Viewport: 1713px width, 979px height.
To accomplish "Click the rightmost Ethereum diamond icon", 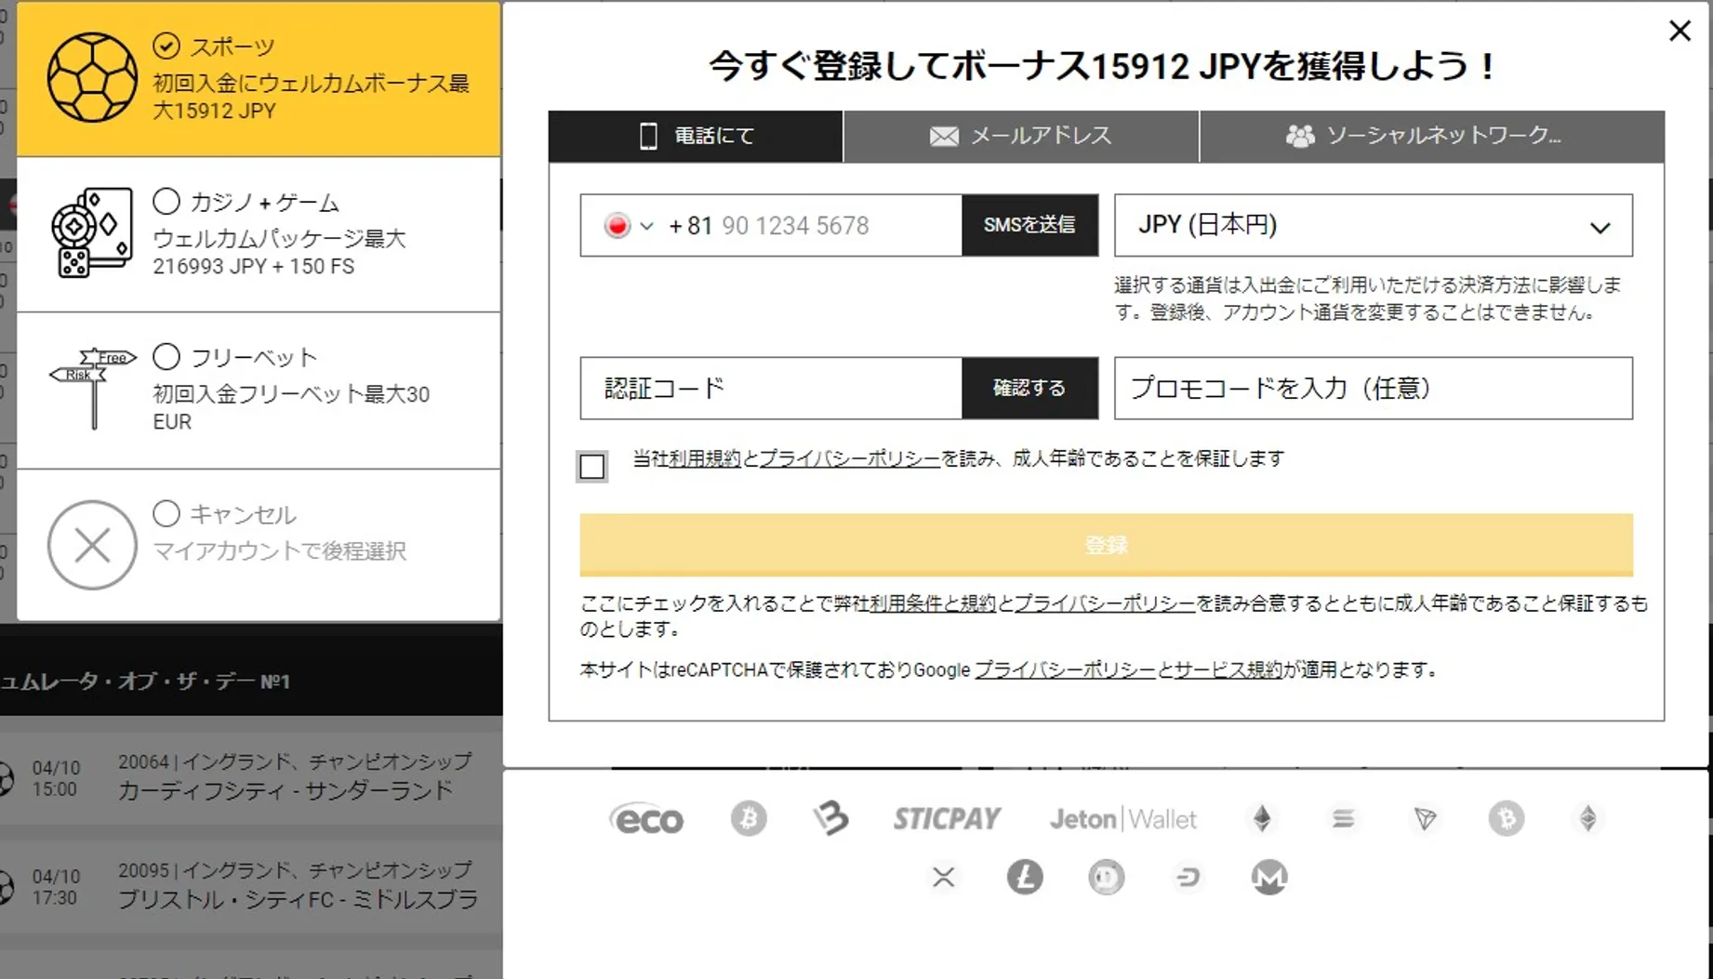I will (1587, 818).
